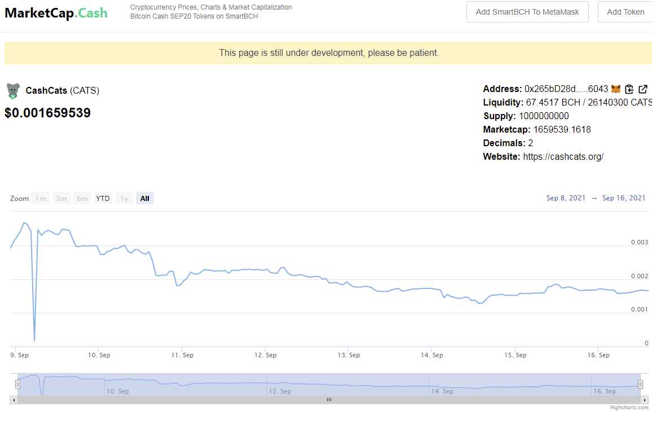The height and width of the screenshot is (425, 652).
Task: Select the 1m zoom option
Action: click(41, 199)
